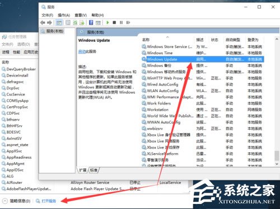Toggle the show/hide action pane icon
The image size is (280, 209).
click(98, 23)
